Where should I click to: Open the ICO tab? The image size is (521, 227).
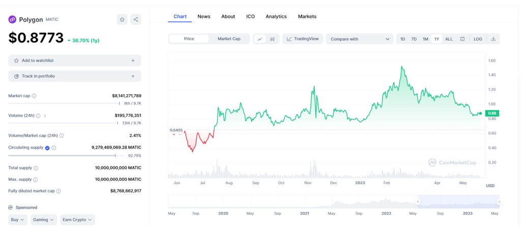point(250,16)
